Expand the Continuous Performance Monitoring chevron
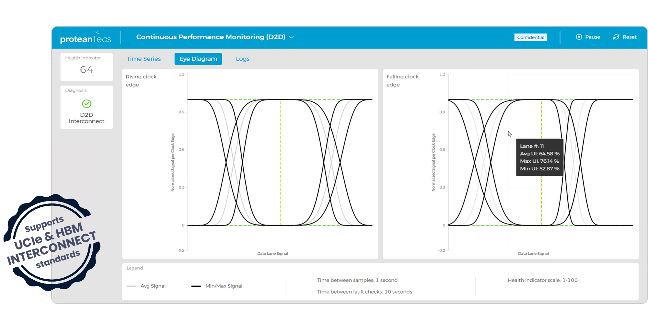The image size is (648, 324). pyautogui.click(x=291, y=37)
